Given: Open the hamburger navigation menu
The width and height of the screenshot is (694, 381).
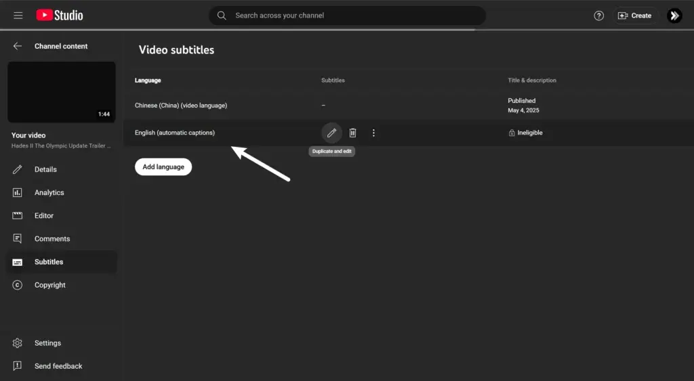Looking at the screenshot, I should coord(18,16).
